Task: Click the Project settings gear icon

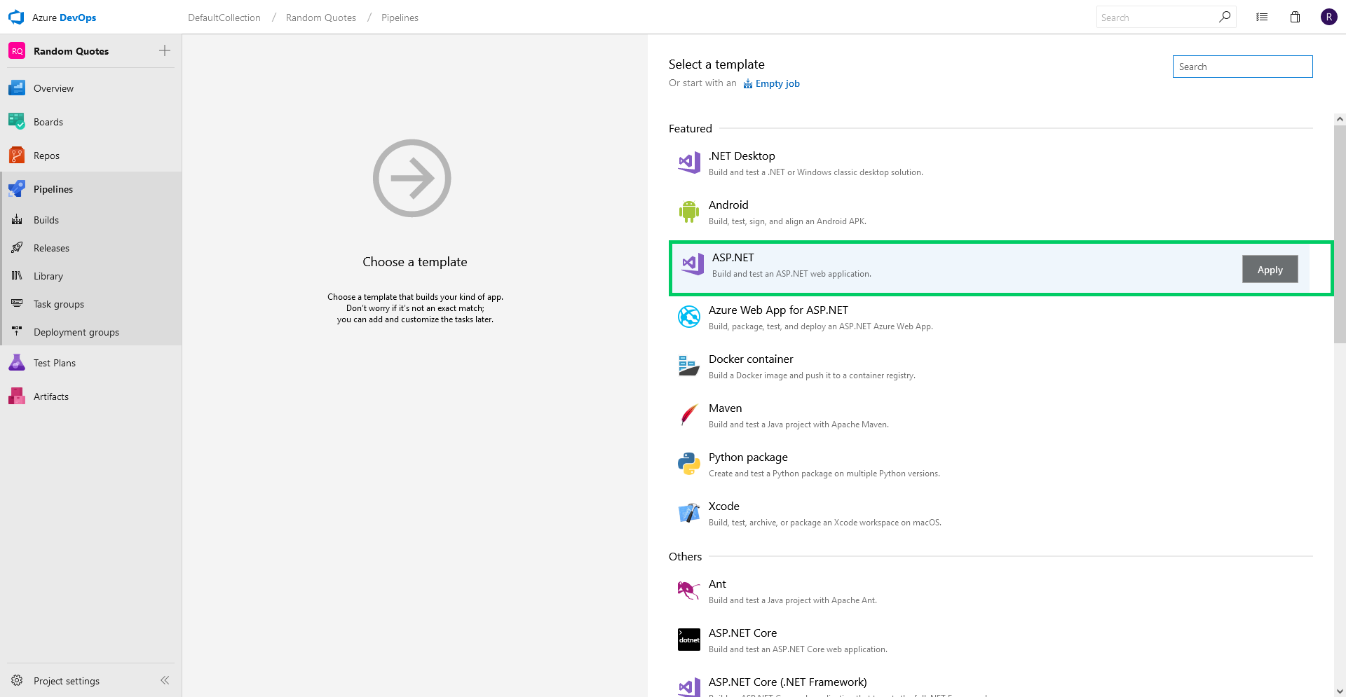Action: click(17, 681)
